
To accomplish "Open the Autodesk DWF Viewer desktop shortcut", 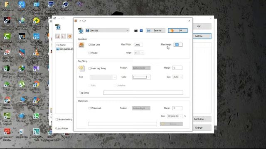I will (22, 23).
